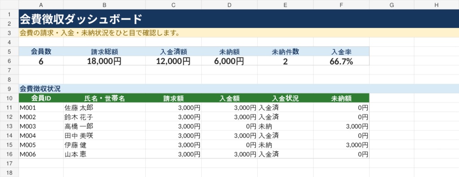
Task: Click the 会員ID table header
Action: [x=41, y=98]
